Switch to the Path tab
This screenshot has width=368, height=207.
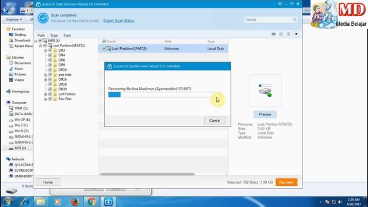tap(41, 35)
